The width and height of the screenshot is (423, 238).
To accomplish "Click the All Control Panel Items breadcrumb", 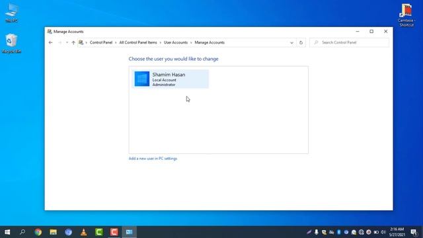I will click(x=138, y=42).
